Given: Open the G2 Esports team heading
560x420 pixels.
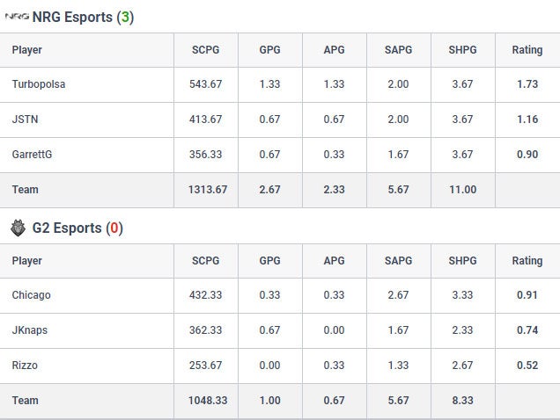Looking at the screenshot, I should 77,228.
